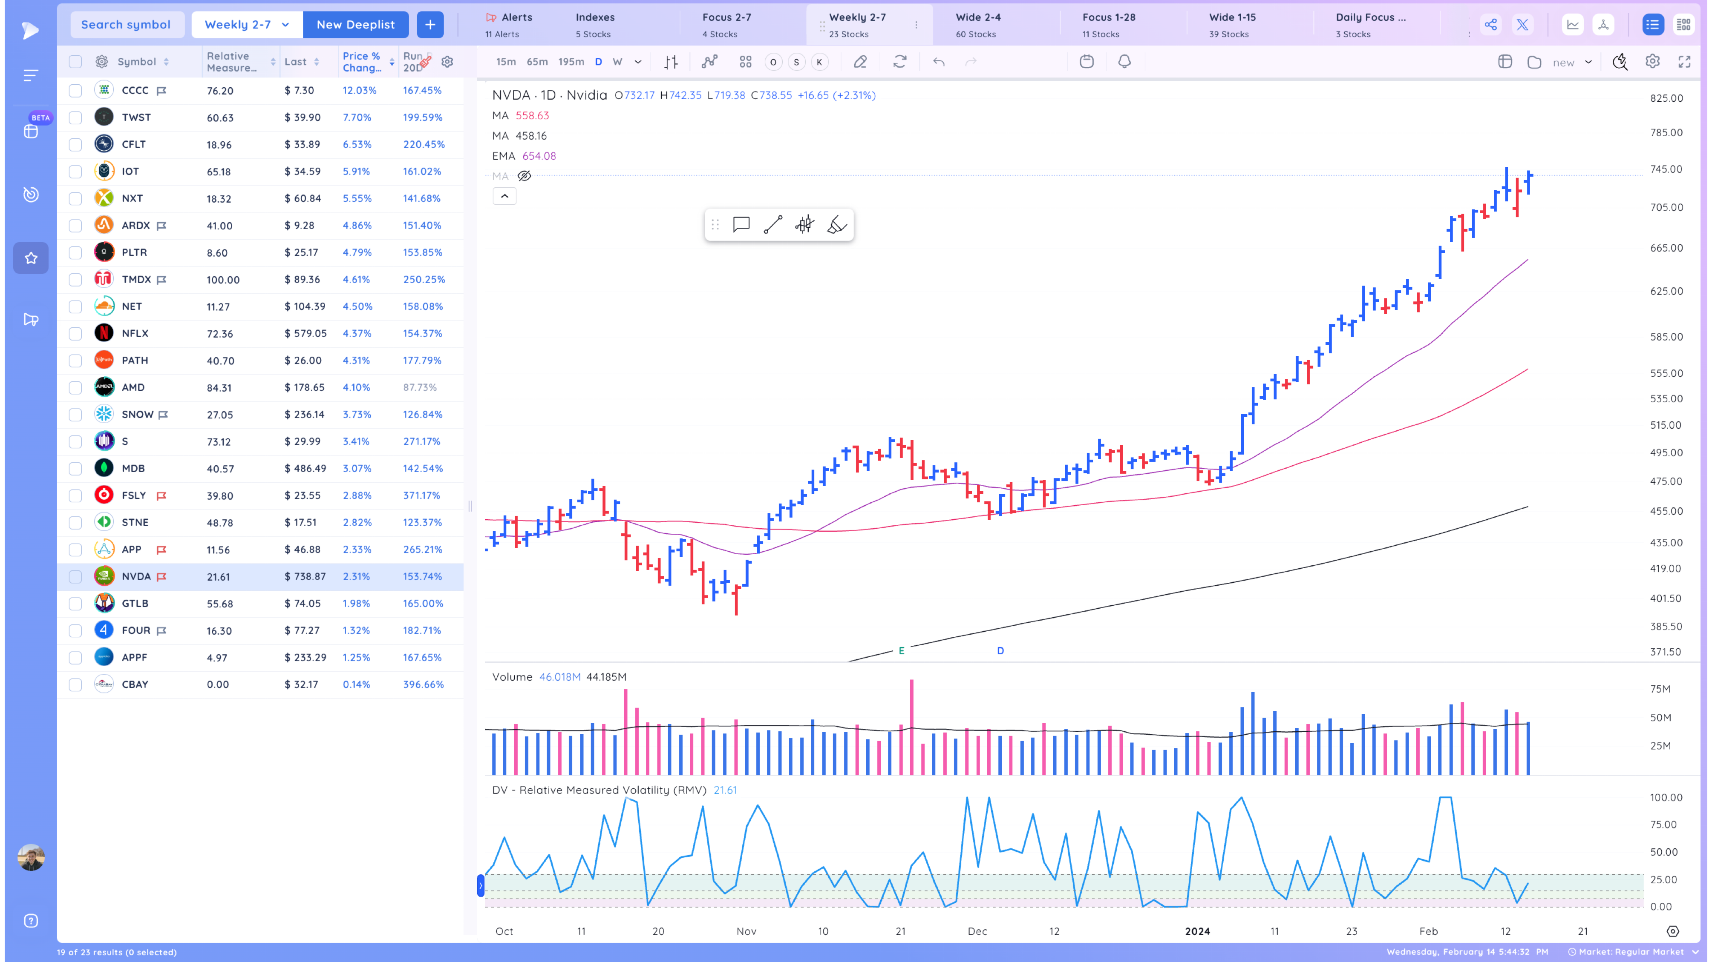This screenshot has height=962, width=1712.
Task: Check the AMD row checkbox
Action: (x=75, y=387)
